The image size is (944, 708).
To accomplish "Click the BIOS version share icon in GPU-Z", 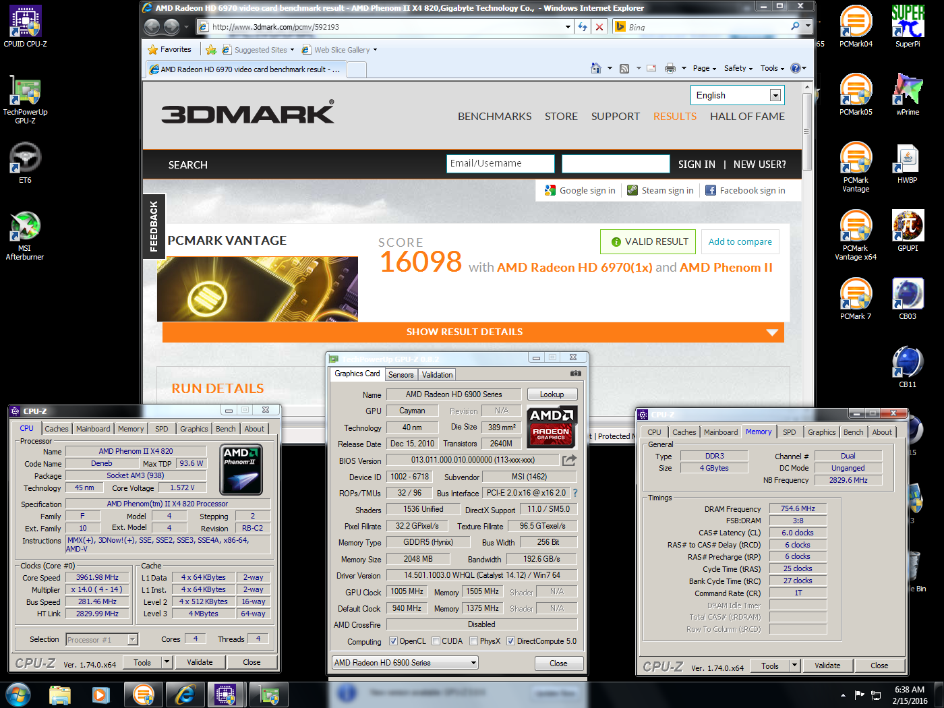I will point(570,460).
